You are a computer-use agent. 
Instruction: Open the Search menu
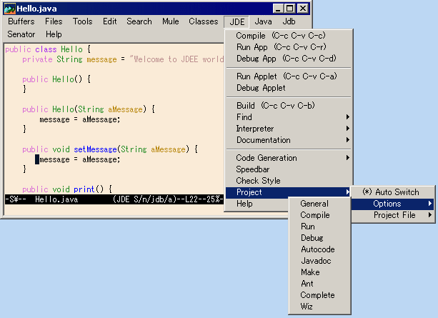(x=139, y=21)
